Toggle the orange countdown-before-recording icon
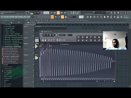 pyautogui.click(x=58, y=13)
